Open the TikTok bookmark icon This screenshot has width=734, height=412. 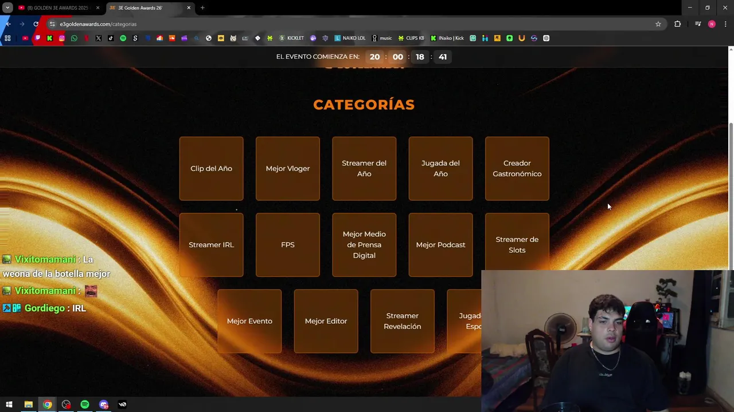click(x=111, y=38)
